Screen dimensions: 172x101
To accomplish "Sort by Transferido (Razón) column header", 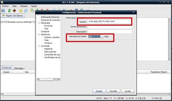I will coord(159,72).
